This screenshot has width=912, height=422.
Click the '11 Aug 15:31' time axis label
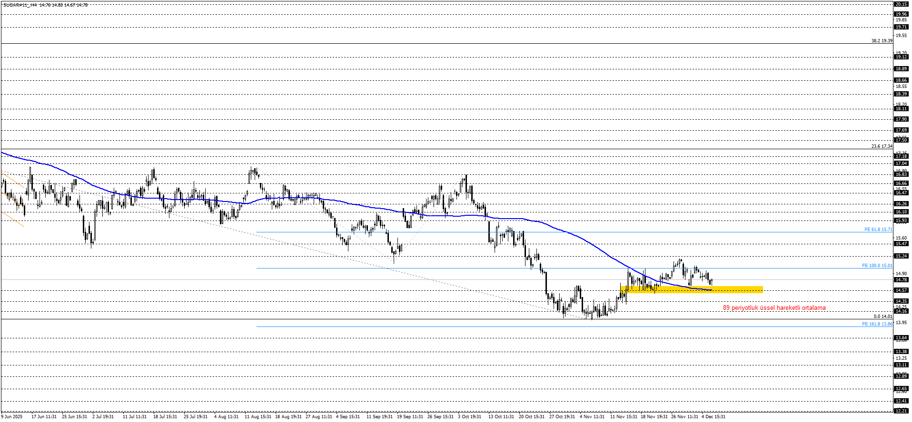(258, 417)
